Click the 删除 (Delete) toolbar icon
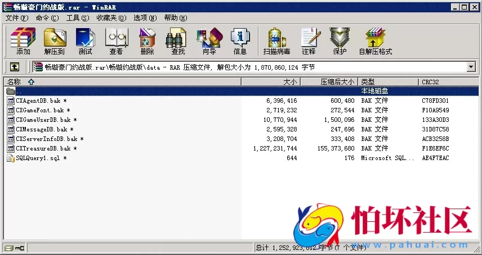Image resolution: width=482 pixels, height=255 pixels. coord(147,38)
